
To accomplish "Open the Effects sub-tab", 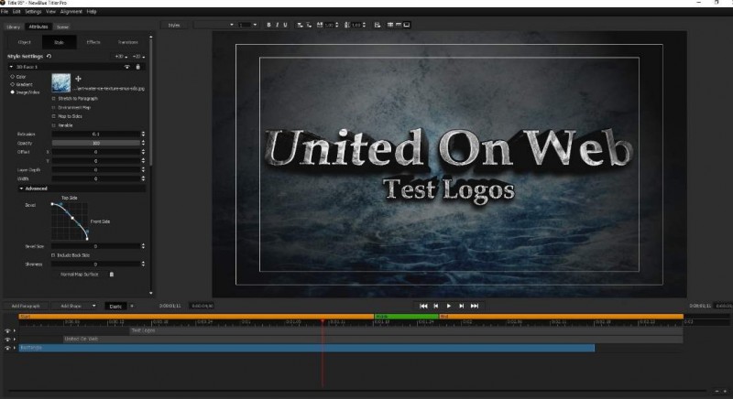I will click(93, 42).
